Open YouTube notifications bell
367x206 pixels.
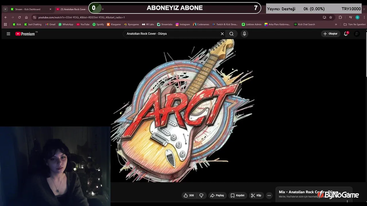pos(346,34)
